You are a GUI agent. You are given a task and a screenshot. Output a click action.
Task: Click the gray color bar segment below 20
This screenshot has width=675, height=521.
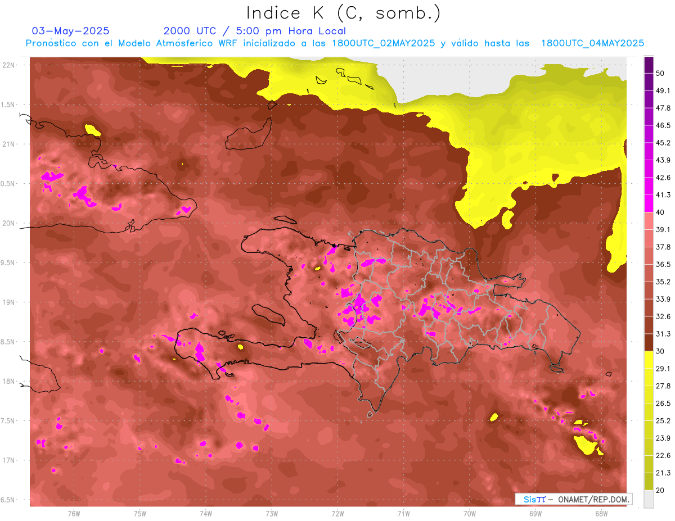[649, 499]
